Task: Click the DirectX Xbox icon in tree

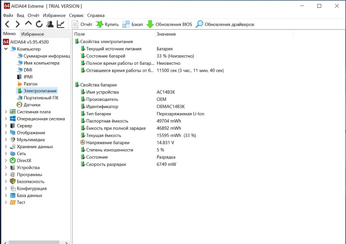Action: tap(13, 161)
